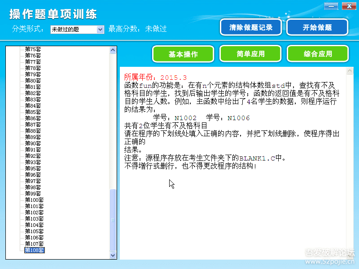Open the dropdown arrow next to 未做过的题

[x=100, y=29]
